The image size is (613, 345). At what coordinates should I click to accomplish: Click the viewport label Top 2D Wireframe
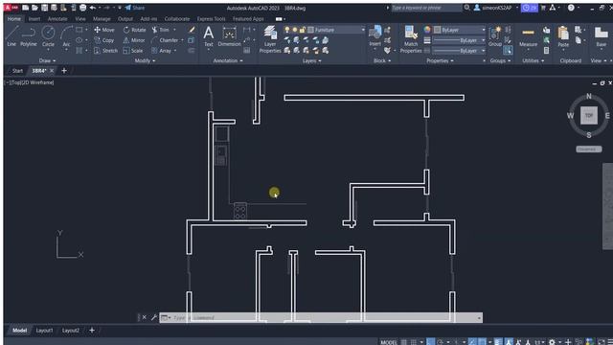pyautogui.click(x=30, y=82)
